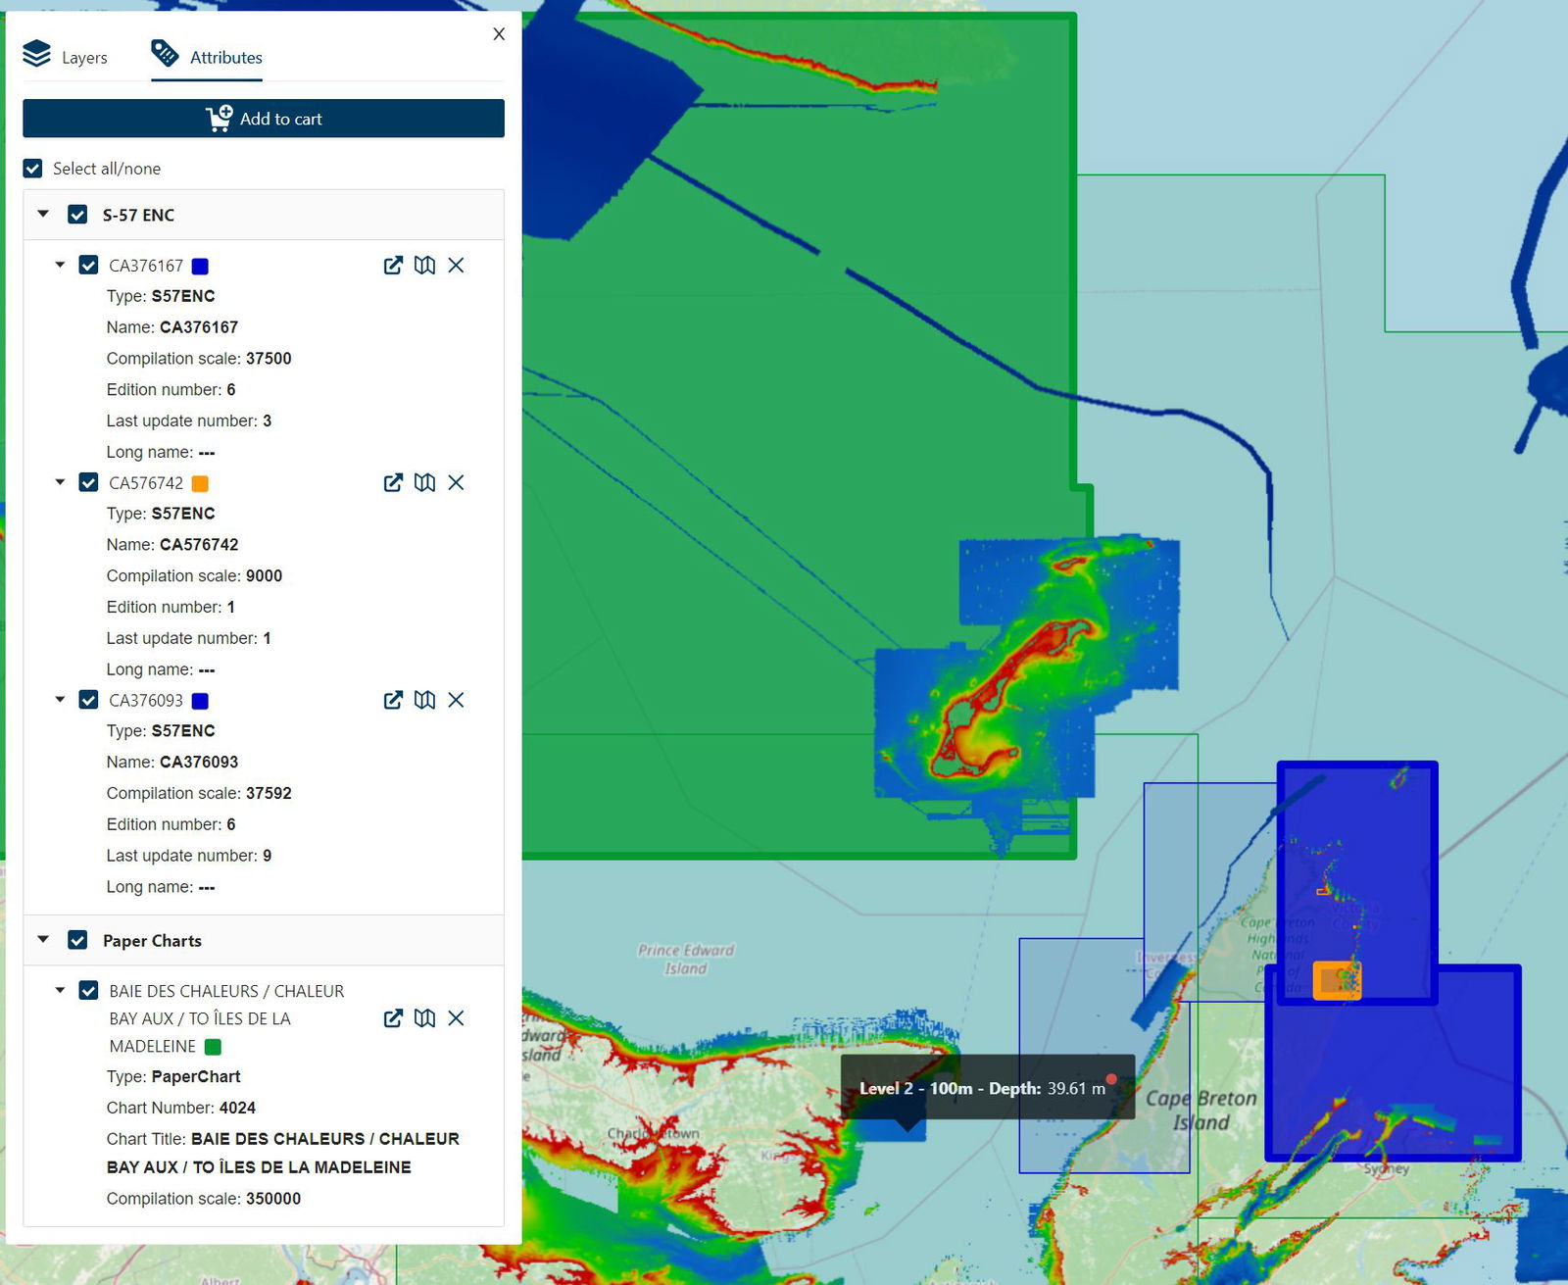
Task: Collapse the Paper Charts section
Action: point(42,940)
